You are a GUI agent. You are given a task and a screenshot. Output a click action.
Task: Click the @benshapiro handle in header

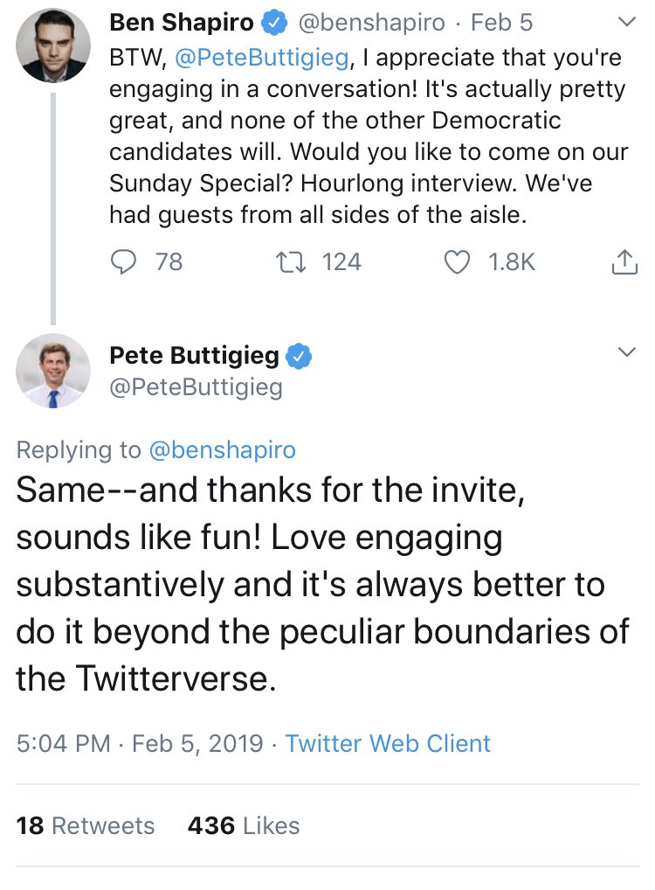click(x=371, y=23)
